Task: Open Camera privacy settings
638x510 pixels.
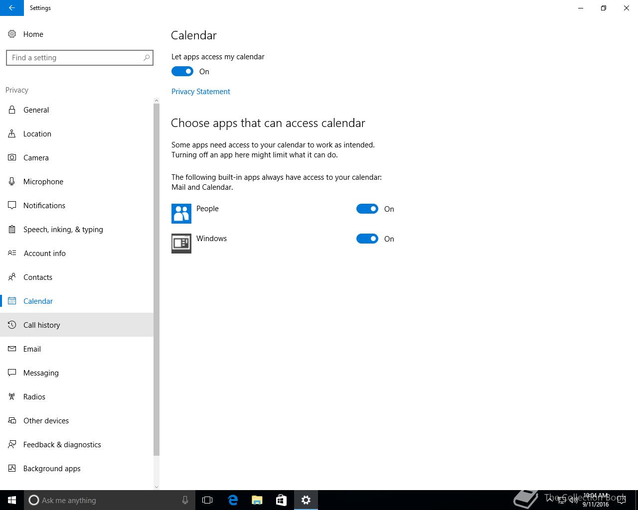Action: [77, 157]
